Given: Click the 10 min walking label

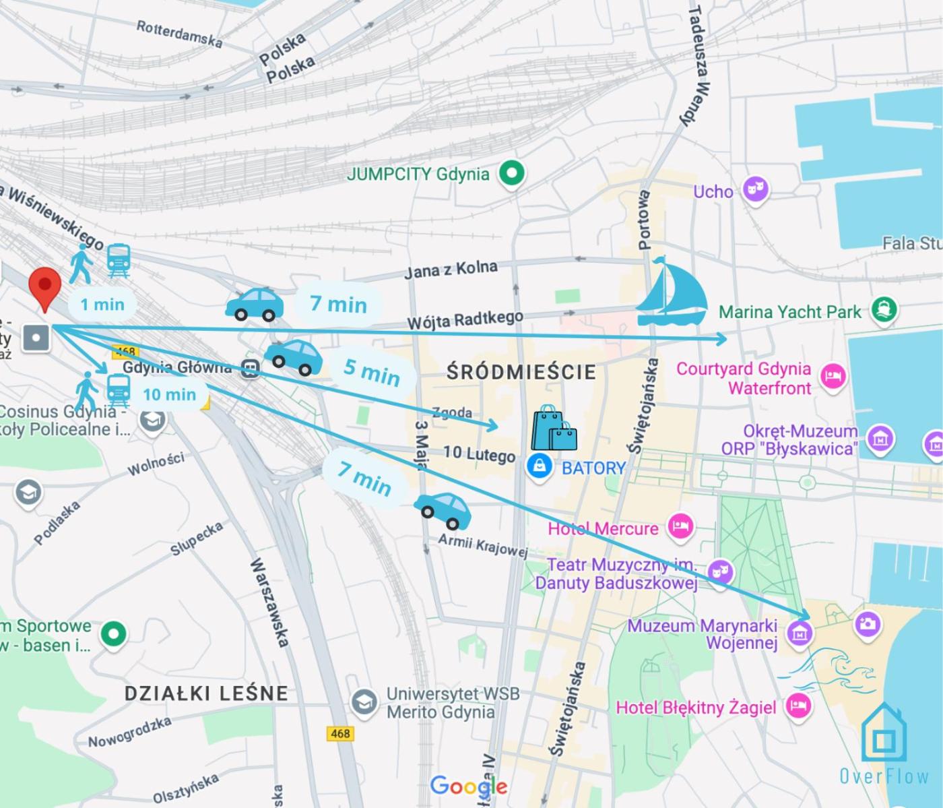Looking at the screenshot, I should point(169,395).
